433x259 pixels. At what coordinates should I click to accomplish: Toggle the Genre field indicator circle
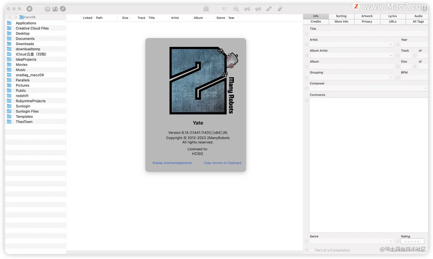coord(307,241)
